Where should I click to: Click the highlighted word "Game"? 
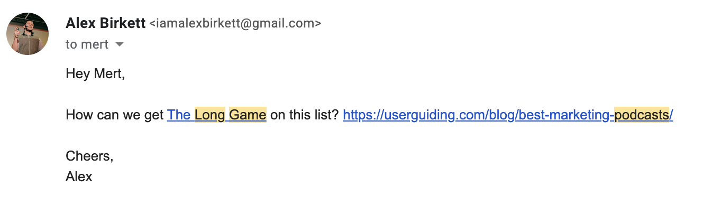[x=248, y=115]
